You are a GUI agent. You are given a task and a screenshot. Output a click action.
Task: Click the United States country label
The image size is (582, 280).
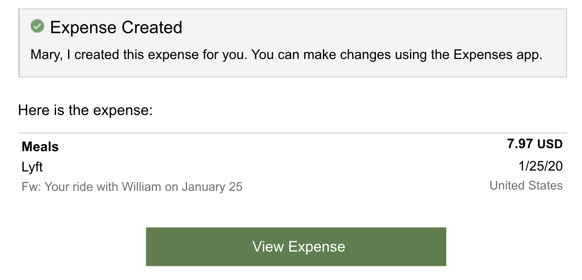coord(526,186)
